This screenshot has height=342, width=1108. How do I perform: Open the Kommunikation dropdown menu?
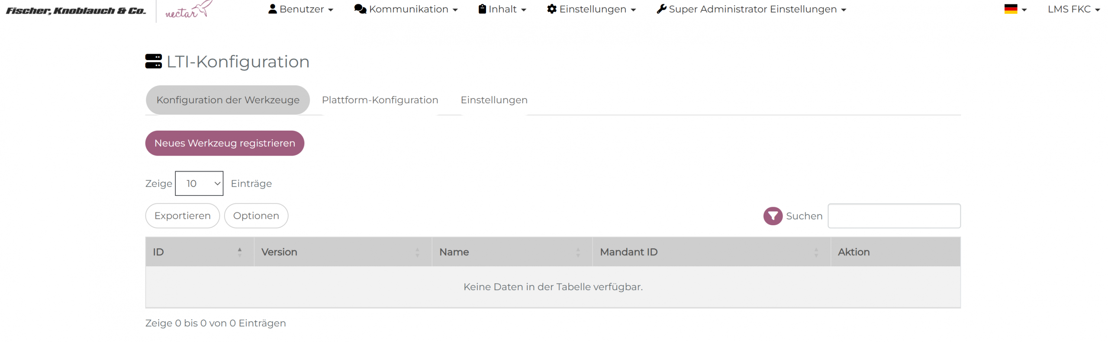click(406, 9)
